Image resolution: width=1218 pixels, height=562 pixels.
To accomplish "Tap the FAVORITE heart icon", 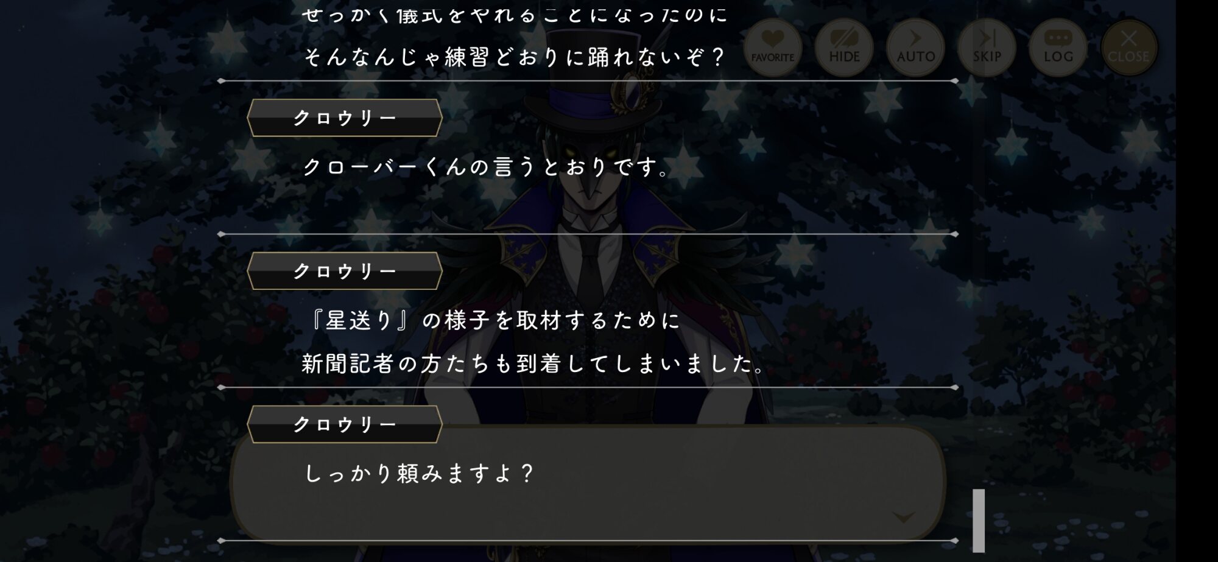I will pos(773,47).
